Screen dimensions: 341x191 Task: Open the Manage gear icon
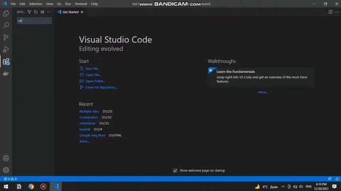(x=6, y=170)
